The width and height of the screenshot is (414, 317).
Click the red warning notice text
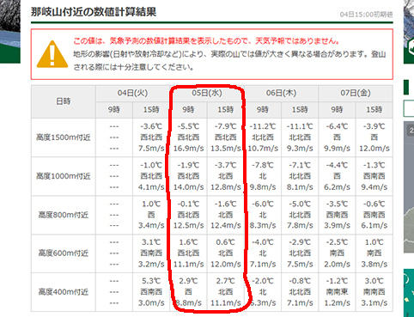tap(206, 41)
